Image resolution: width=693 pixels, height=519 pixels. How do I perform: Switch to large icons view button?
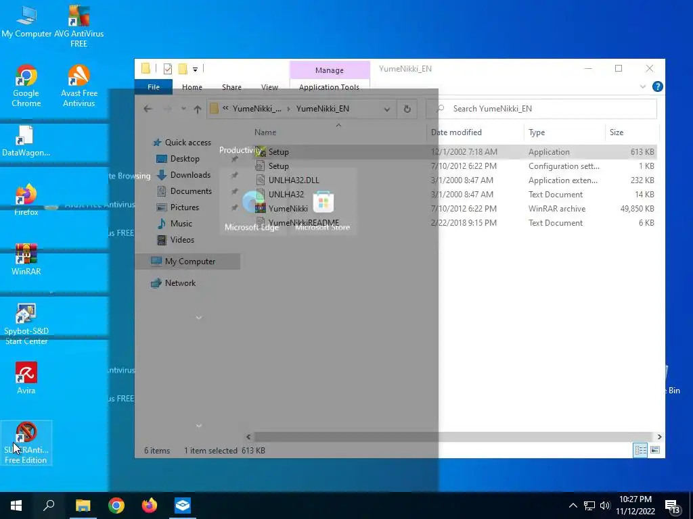coord(655,450)
